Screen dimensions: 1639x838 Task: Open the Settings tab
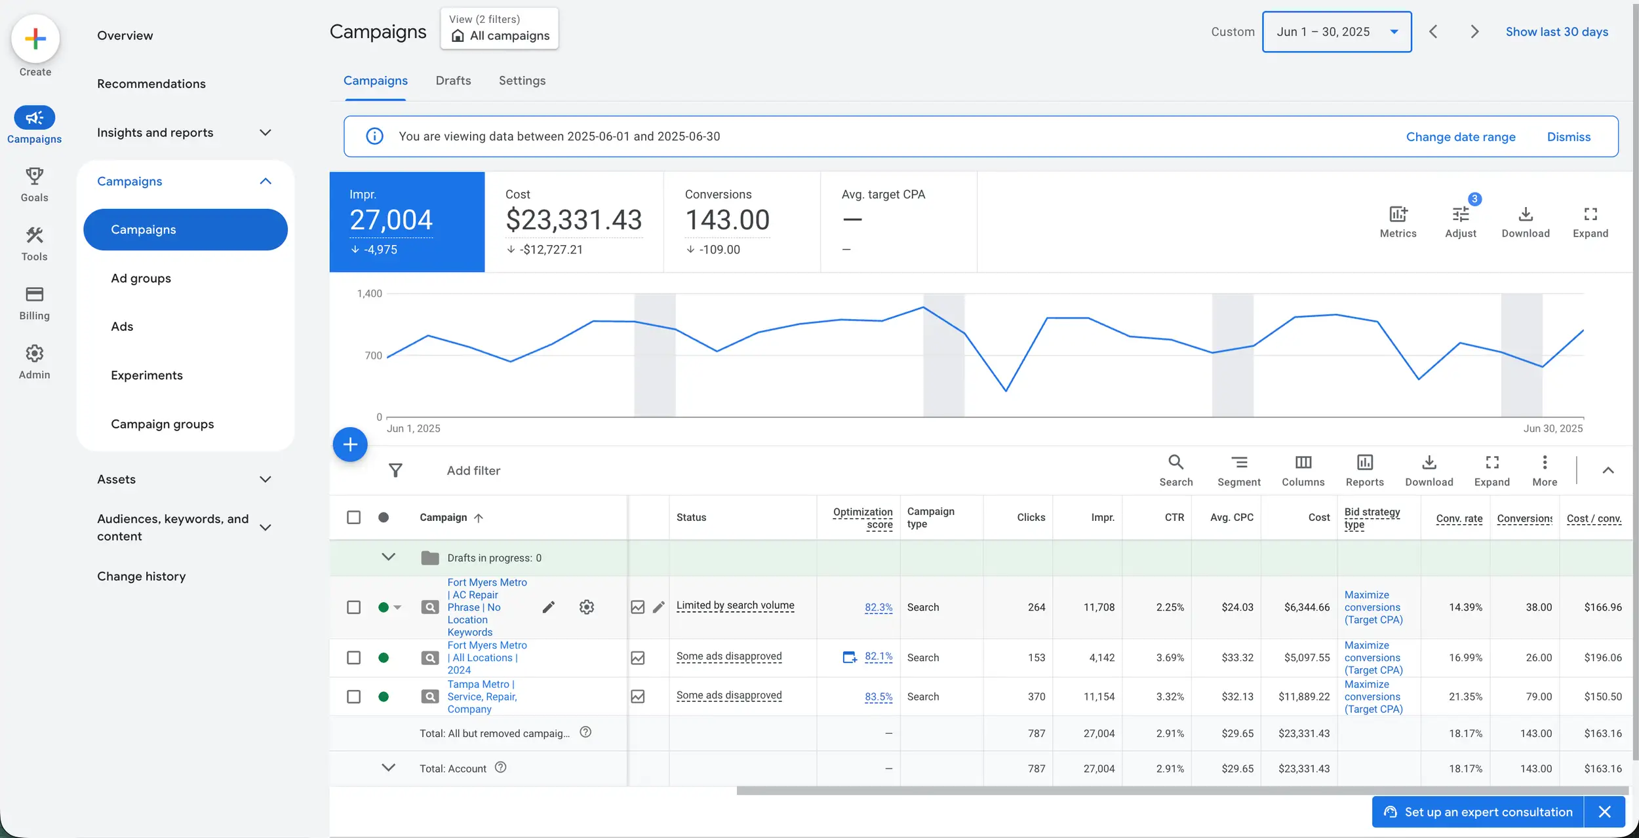[x=522, y=81]
